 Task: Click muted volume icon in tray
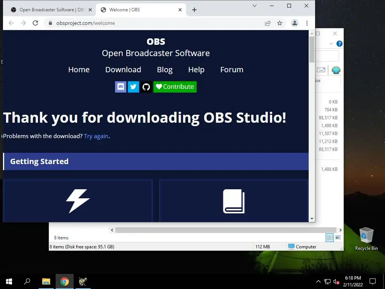tap(336, 281)
